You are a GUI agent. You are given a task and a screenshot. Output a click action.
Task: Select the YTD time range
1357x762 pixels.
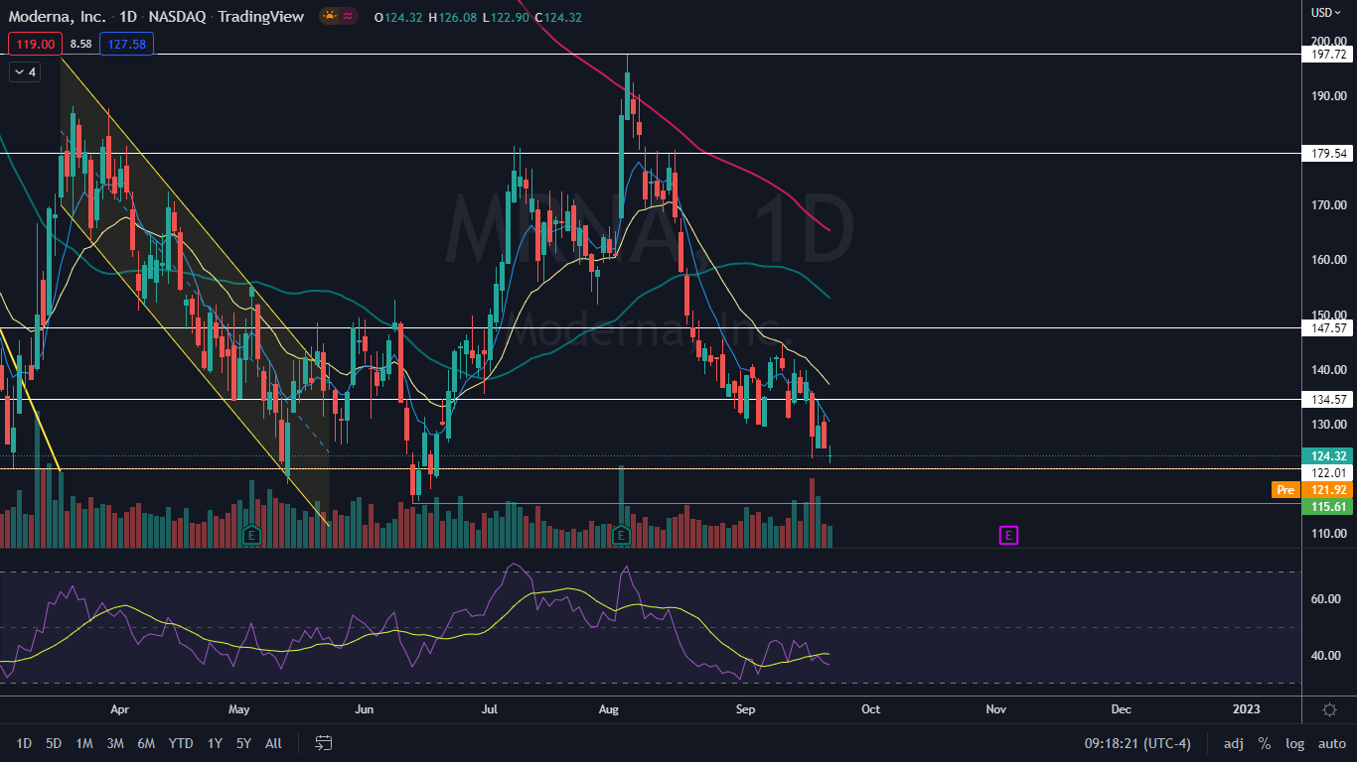(x=181, y=743)
